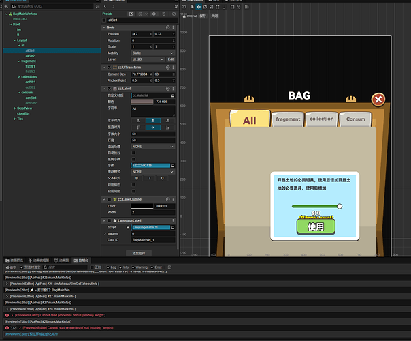Viewport: 411px width, 341px height.
Task: Toggle italic text style button
Action: tap(150, 179)
